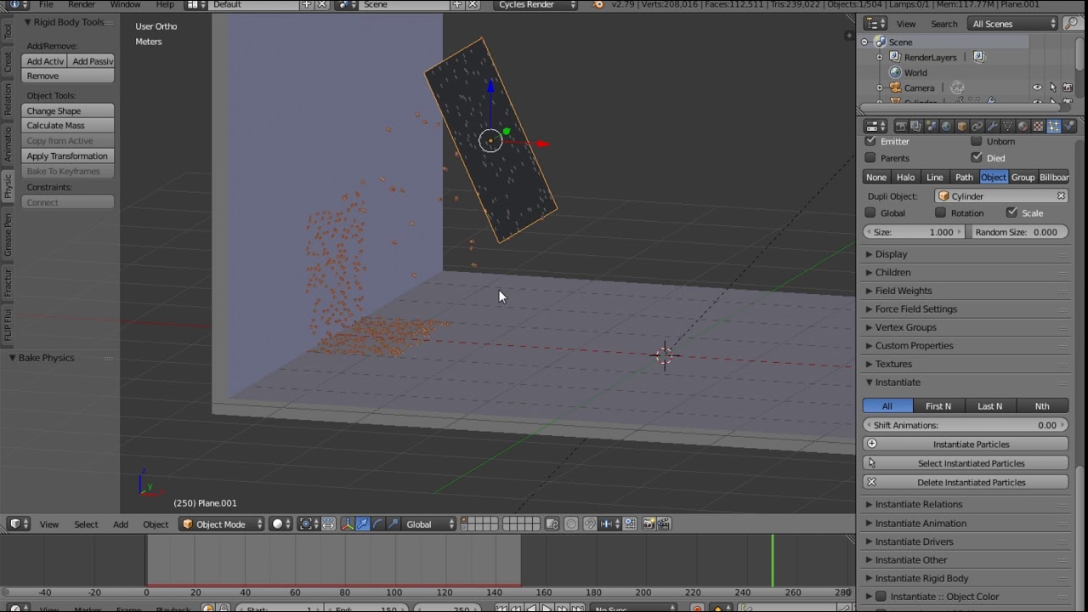The image size is (1088, 612).
Task: Uncheck the Scale checkbox
Action: pos(1011,213)
